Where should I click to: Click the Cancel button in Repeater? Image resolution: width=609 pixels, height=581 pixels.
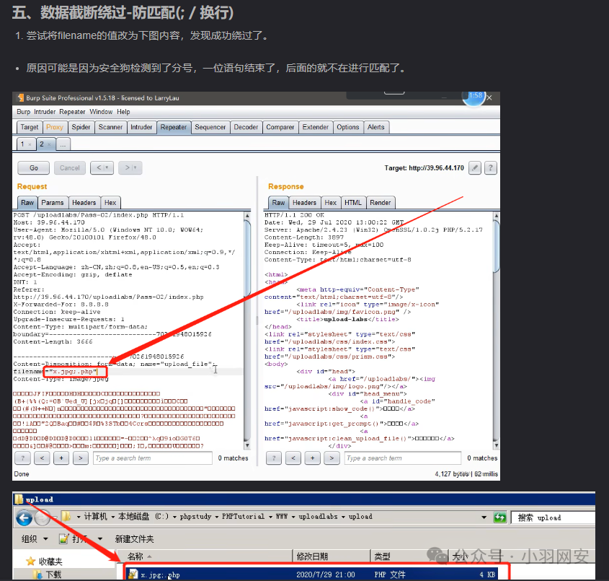69,167
